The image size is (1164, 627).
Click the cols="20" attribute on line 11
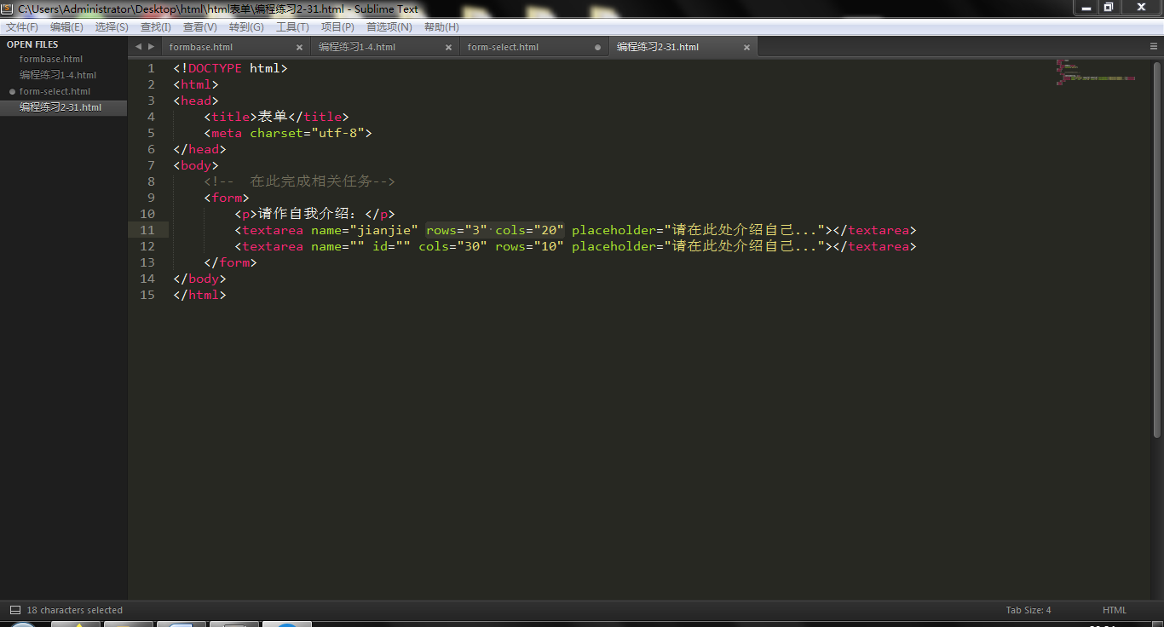click(x=529, y=230)
